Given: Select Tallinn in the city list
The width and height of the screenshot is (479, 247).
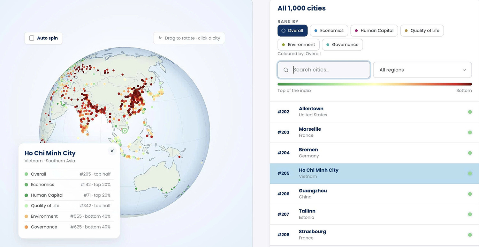Looking at the screenshot, I should 374,214.
